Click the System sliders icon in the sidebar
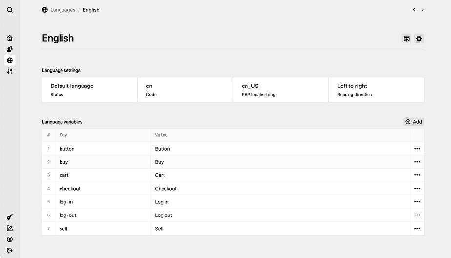The image size is (451, 258). point(10,71)
